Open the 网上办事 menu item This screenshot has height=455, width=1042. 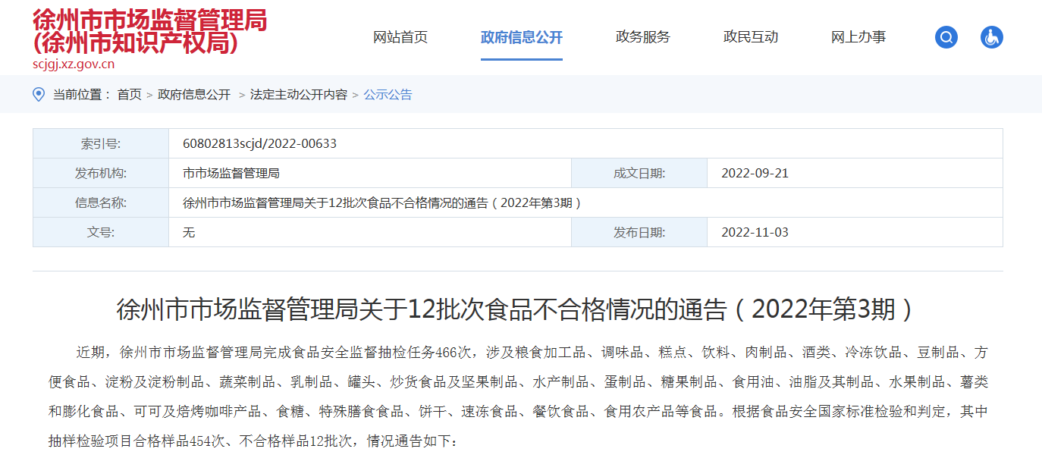pyautogui.click(x=858, y=37)
